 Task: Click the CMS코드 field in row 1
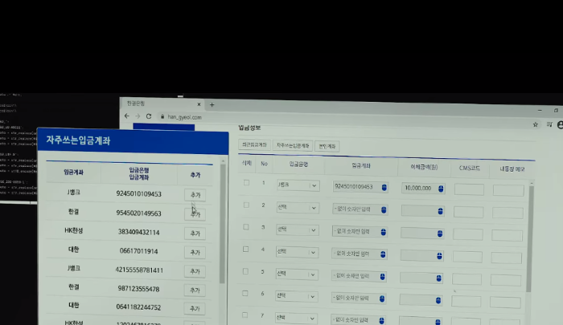pyautogui.click(x=469, y=189)
